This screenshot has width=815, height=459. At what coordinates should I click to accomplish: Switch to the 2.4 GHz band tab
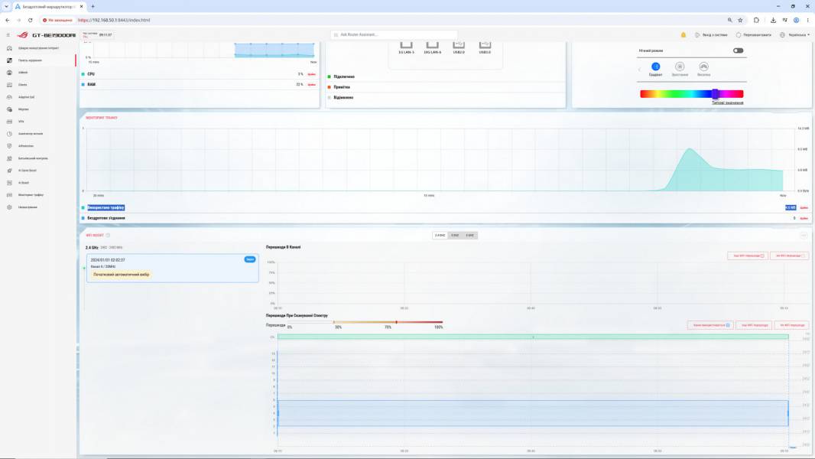tap(440, 236)
